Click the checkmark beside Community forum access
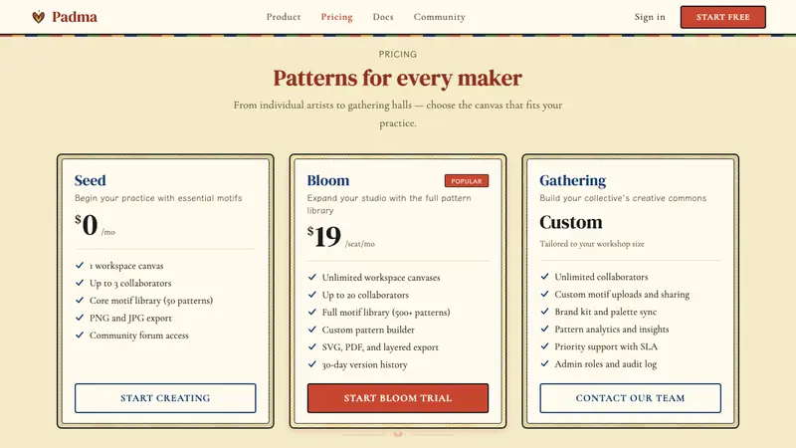The image size is (796, 448). 80,335
